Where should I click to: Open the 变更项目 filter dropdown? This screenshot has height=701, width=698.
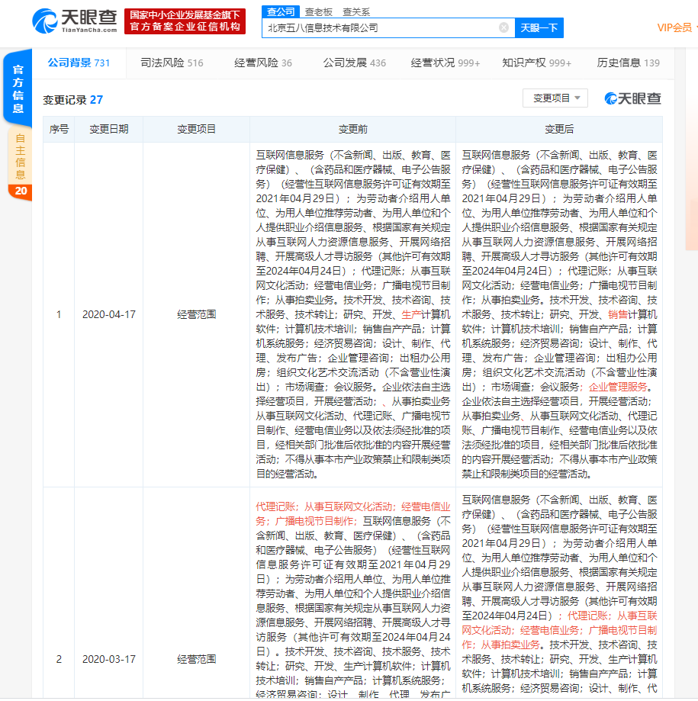point(555,98)
